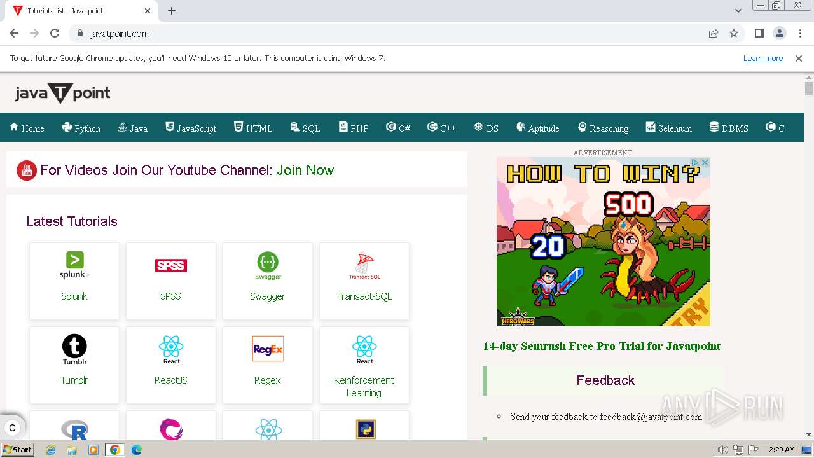This screenshot has width=814, height=458.
Task: Open the Reinforcement Learning text link
Action: (364, 386)
